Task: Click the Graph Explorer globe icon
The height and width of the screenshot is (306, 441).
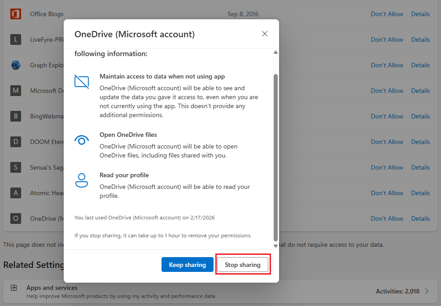Action: click(x=16, y=65)
